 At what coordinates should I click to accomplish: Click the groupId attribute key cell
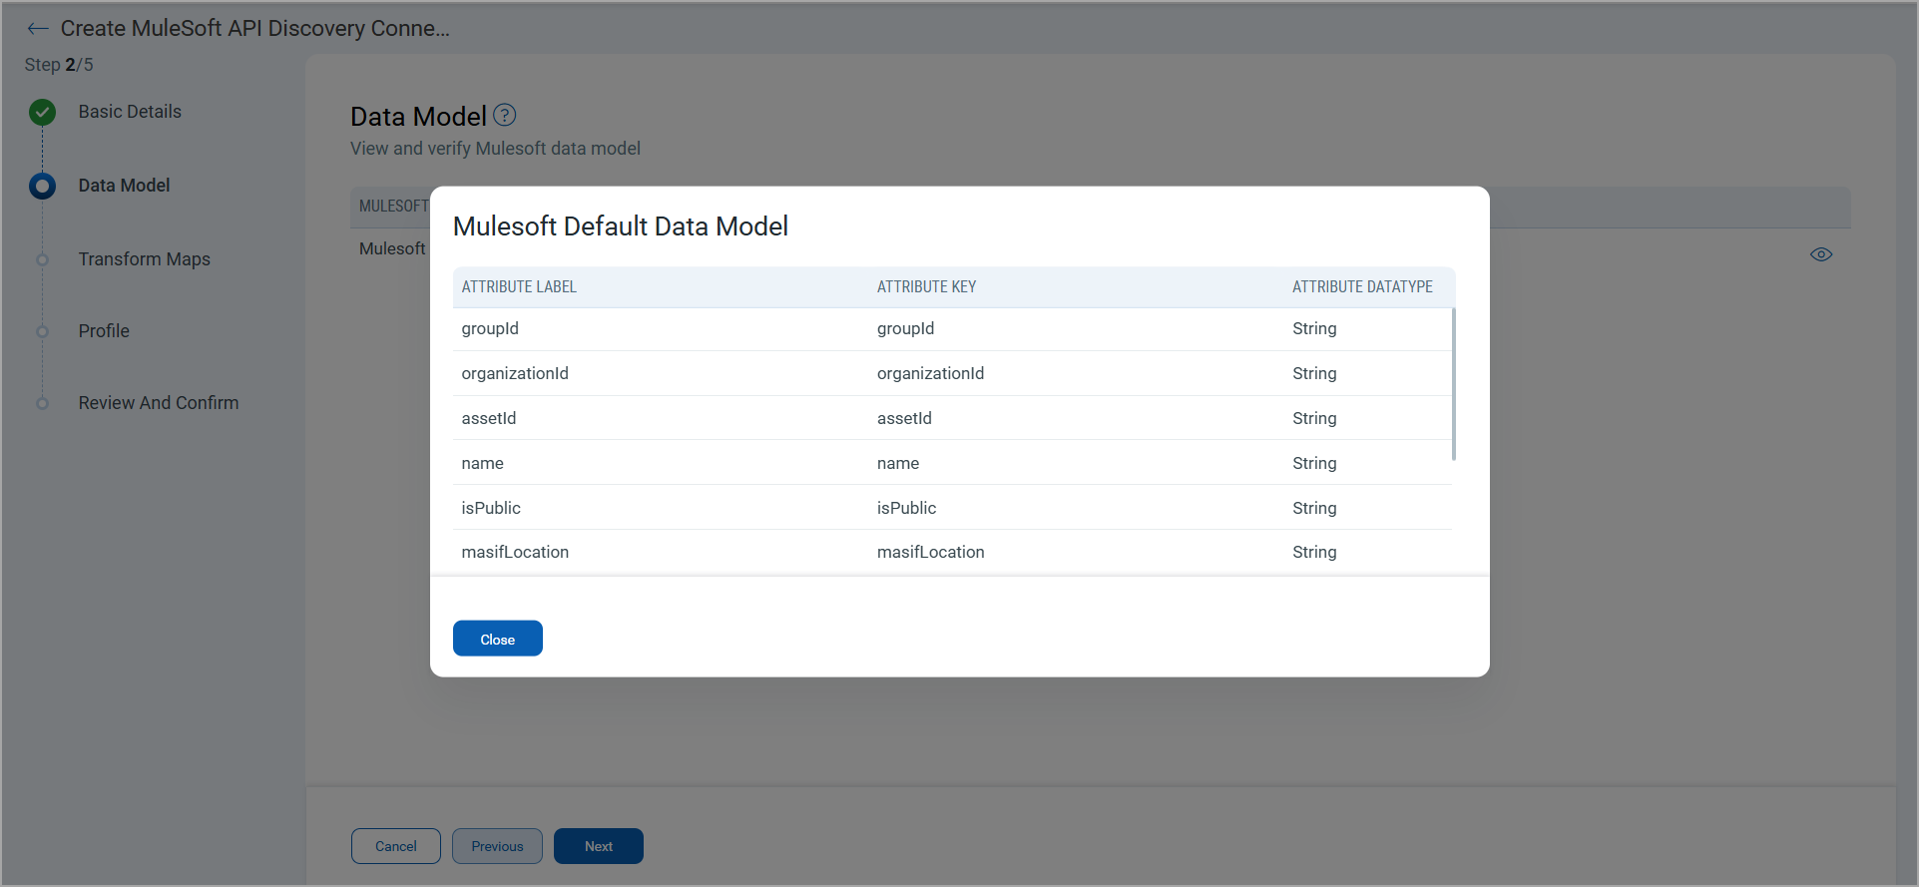tap(905, 328)
